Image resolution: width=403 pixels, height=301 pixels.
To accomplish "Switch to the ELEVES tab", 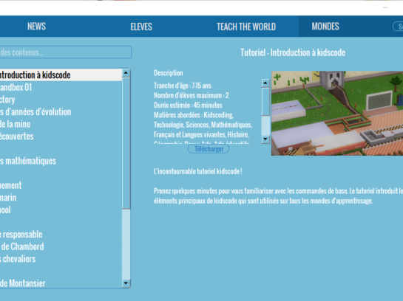I will click(141, 27).
